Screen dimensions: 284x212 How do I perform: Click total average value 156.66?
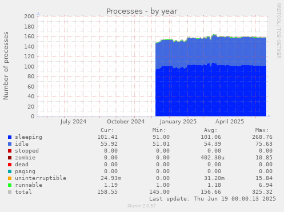coord(211,192)
